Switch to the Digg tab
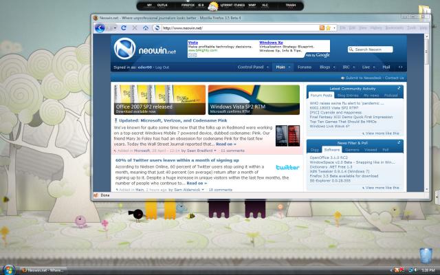Viewport: 440px width, 275px height. [314, 150]
